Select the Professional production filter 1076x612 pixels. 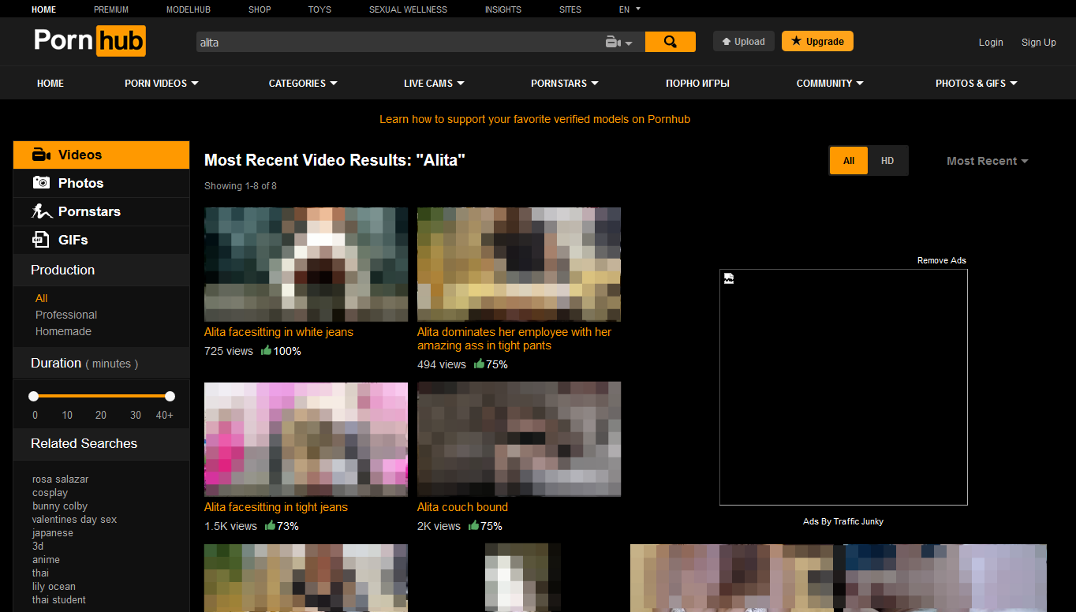click(x=66, y=315)
